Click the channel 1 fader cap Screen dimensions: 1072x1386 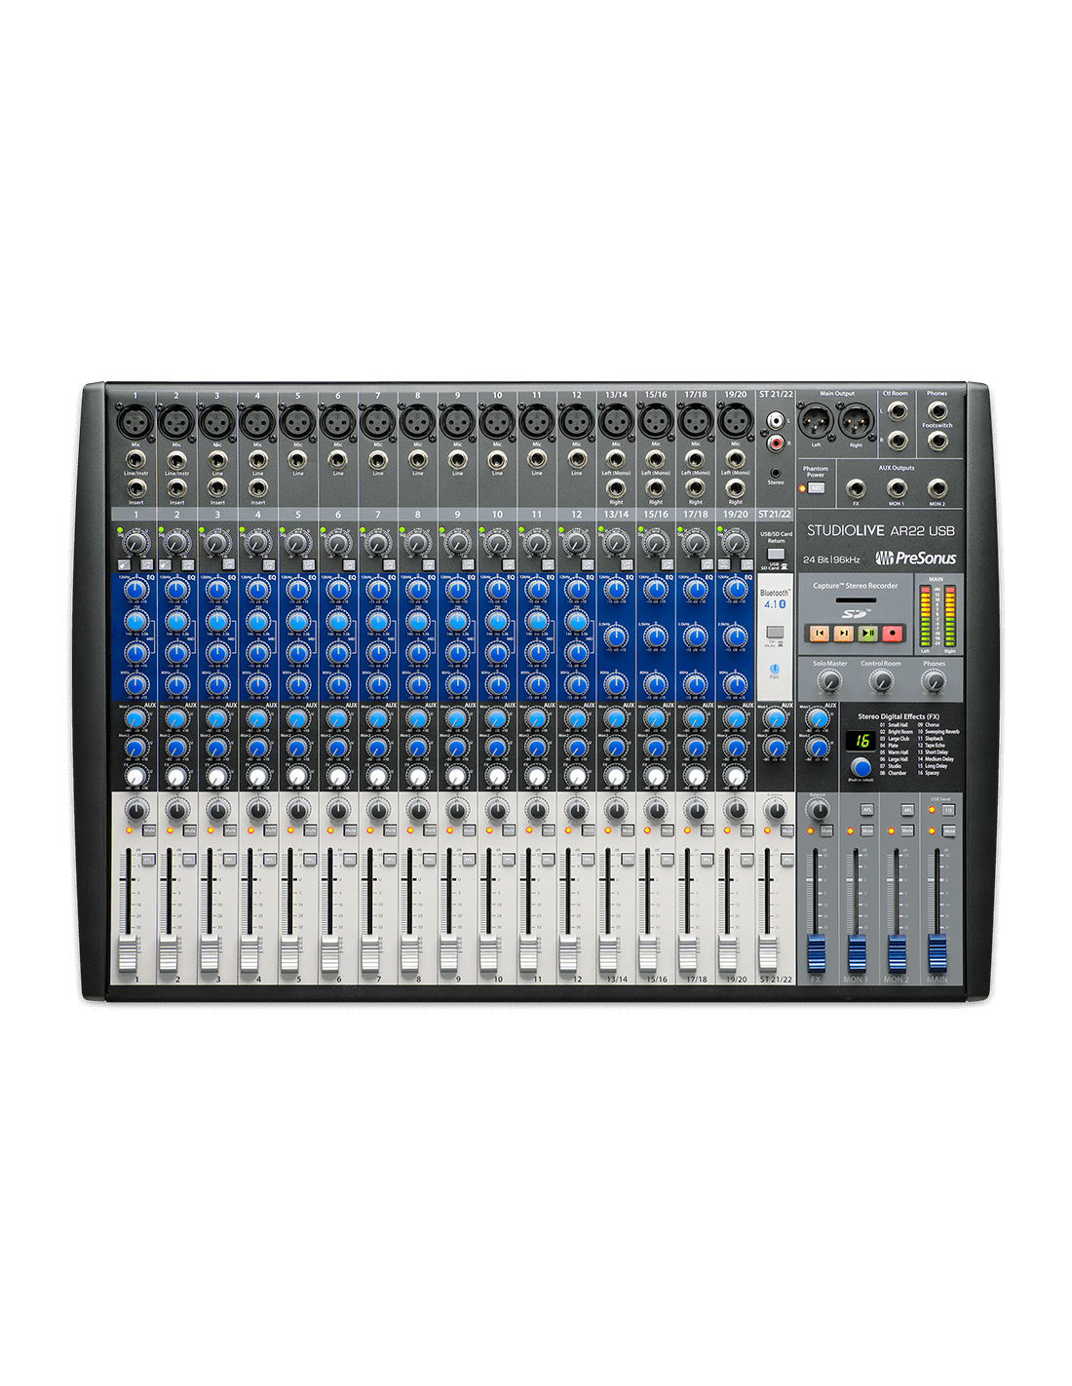coord(129,951)
